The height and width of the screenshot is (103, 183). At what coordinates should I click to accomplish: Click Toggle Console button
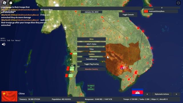click(x=128, y=15)
